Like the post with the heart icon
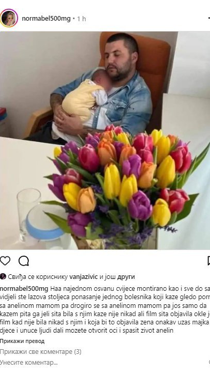Image resolution: width=210 pixels, height=374 pixels. click(x=5, y=261)
